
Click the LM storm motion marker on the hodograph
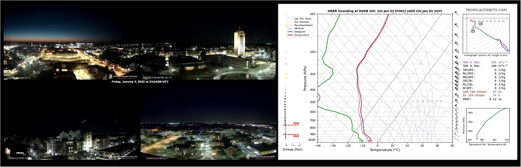click(x=481, y=24)
